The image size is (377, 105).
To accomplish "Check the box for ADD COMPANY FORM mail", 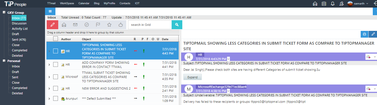I will pyautogui.click(x=56, y=65).
